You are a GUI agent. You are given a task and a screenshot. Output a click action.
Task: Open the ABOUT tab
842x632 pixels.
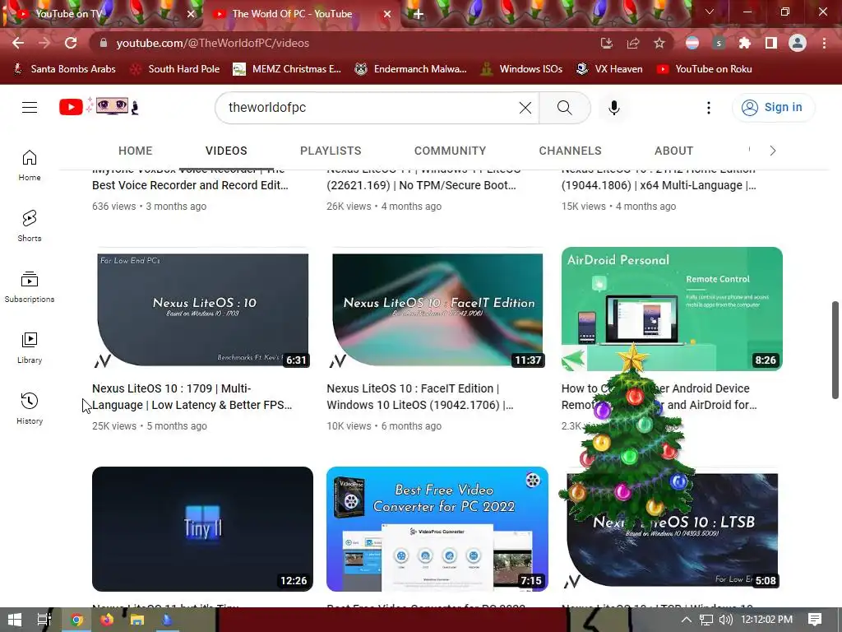click(674, 151)
